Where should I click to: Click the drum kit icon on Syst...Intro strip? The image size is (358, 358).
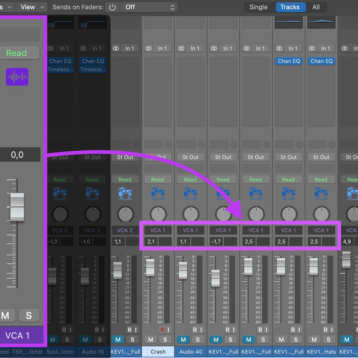(60, 193)
